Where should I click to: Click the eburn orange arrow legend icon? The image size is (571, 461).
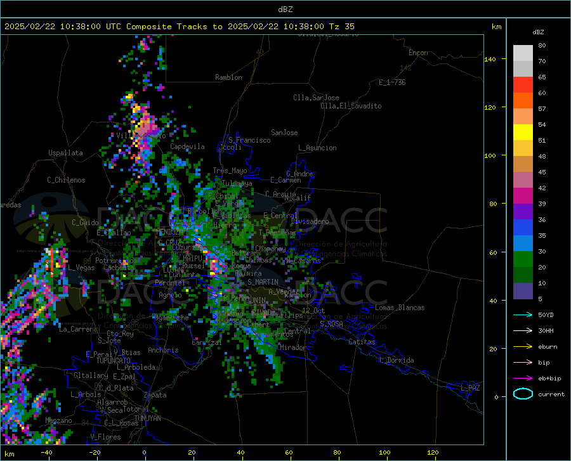(523, 347)
